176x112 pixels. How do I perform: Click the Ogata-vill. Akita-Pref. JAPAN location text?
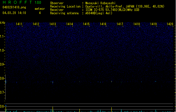click(125, 6)
